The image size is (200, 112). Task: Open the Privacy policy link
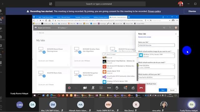coord(154,11)
